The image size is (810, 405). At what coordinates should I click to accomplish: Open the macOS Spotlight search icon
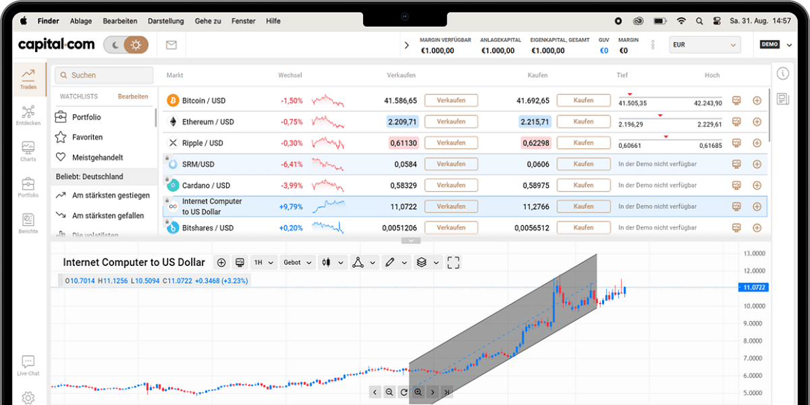point(699,21)
